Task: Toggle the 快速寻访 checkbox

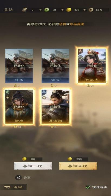Action: tap(88, 187)
